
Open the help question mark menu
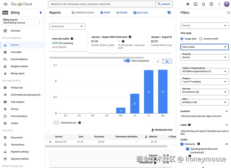(211, 4)
